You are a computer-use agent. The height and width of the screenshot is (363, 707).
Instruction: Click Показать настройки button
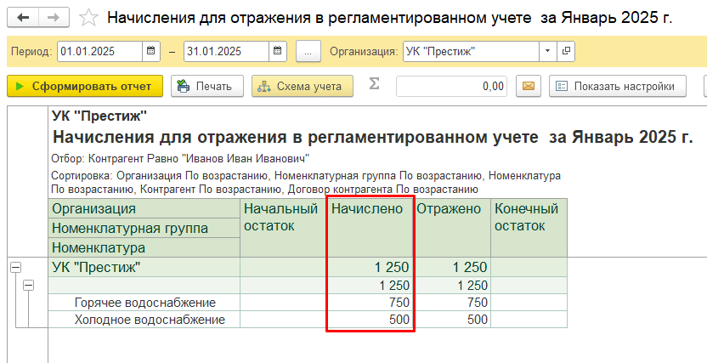coord(617,86)
